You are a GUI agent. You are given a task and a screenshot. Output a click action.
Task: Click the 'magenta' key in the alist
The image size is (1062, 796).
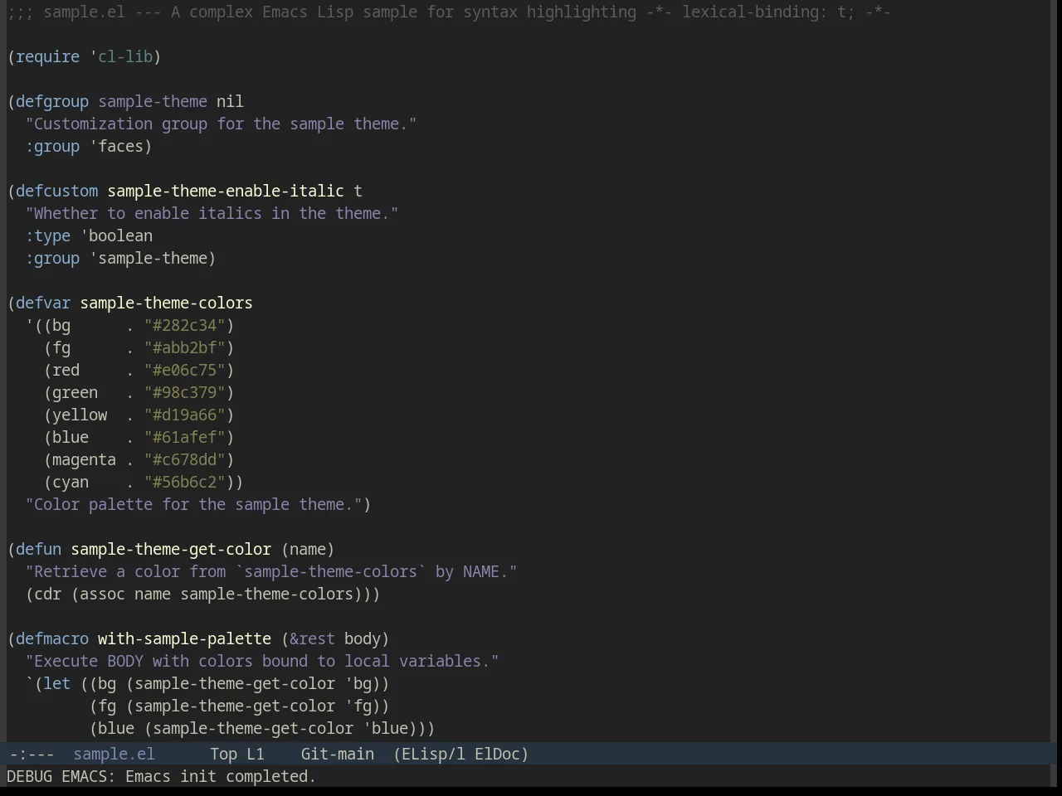(84, 459)
